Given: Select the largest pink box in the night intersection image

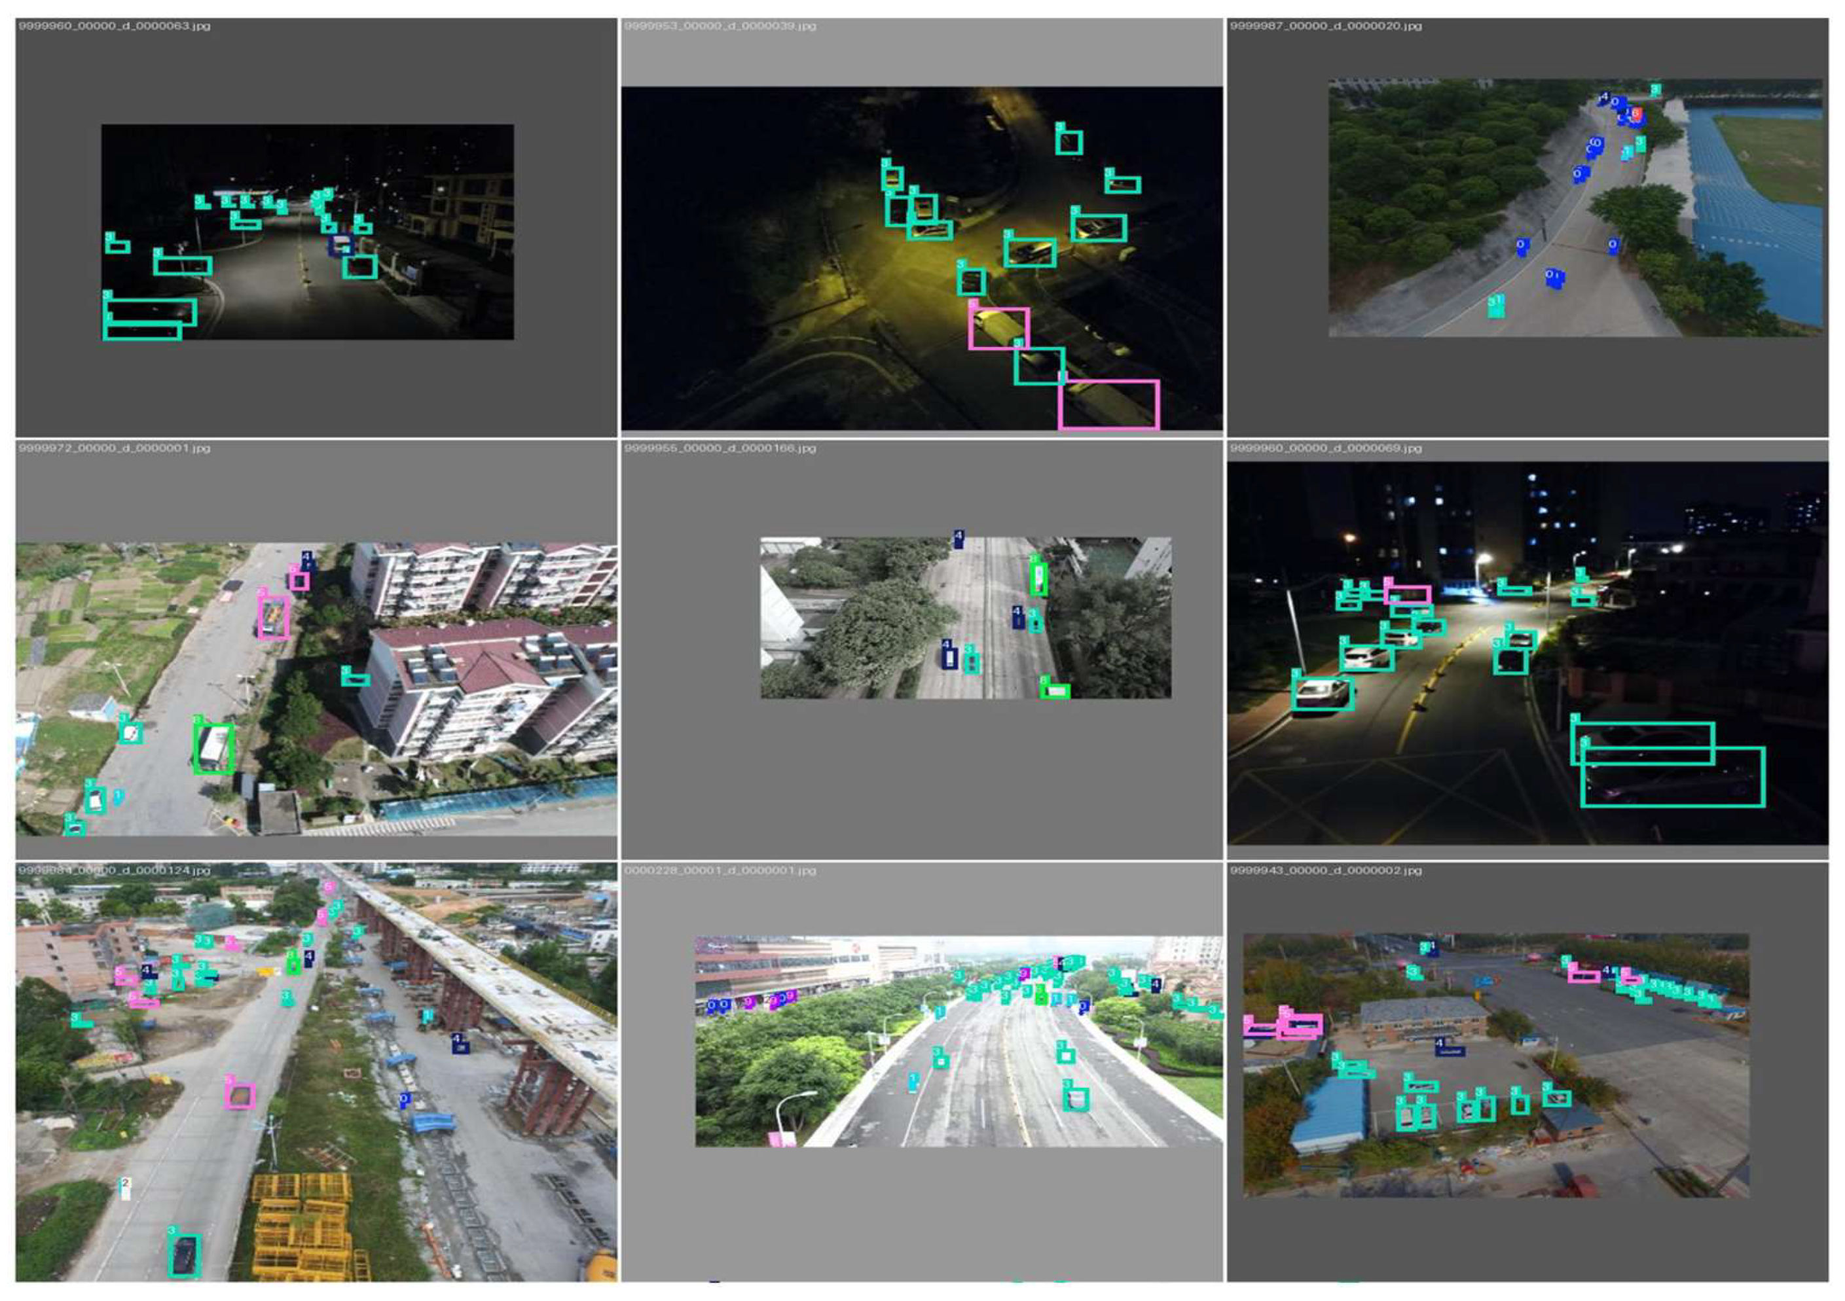Looking at the screenshot, I should (1109, 404).
